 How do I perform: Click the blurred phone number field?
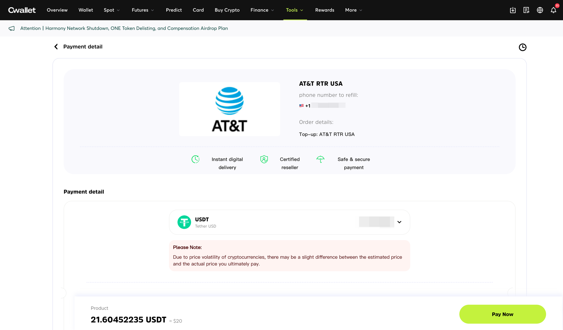(x=328, y=105)
